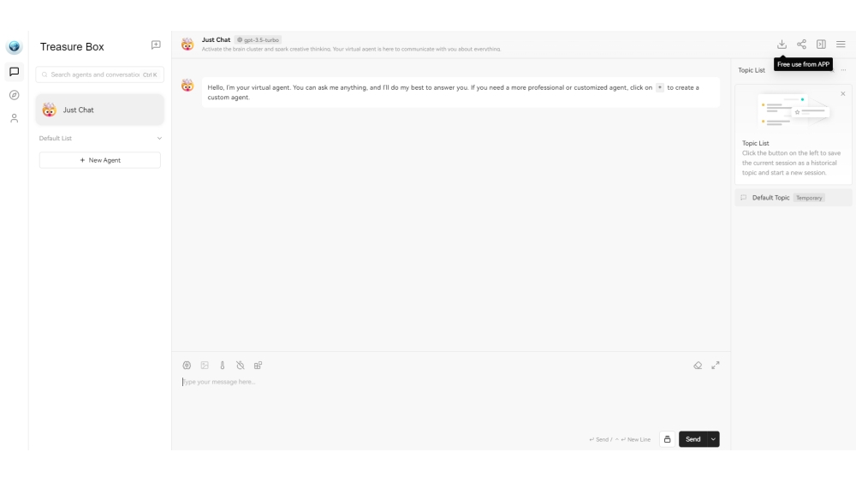
Task: Click the temperature thermometer icon
Action: [x=223, y=365]
